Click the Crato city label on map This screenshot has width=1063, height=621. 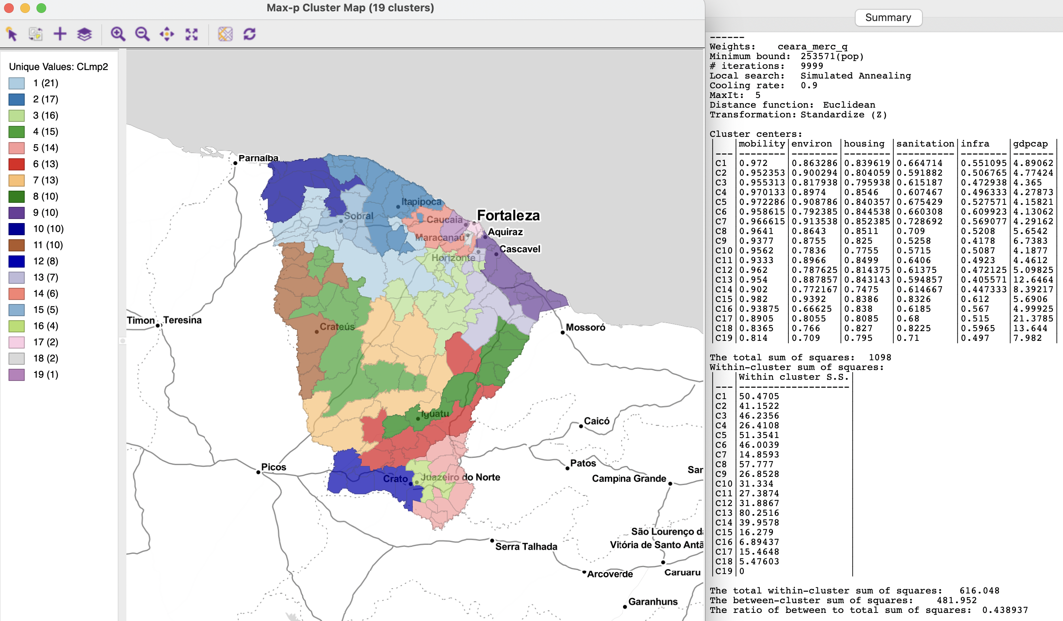point(395,479)
